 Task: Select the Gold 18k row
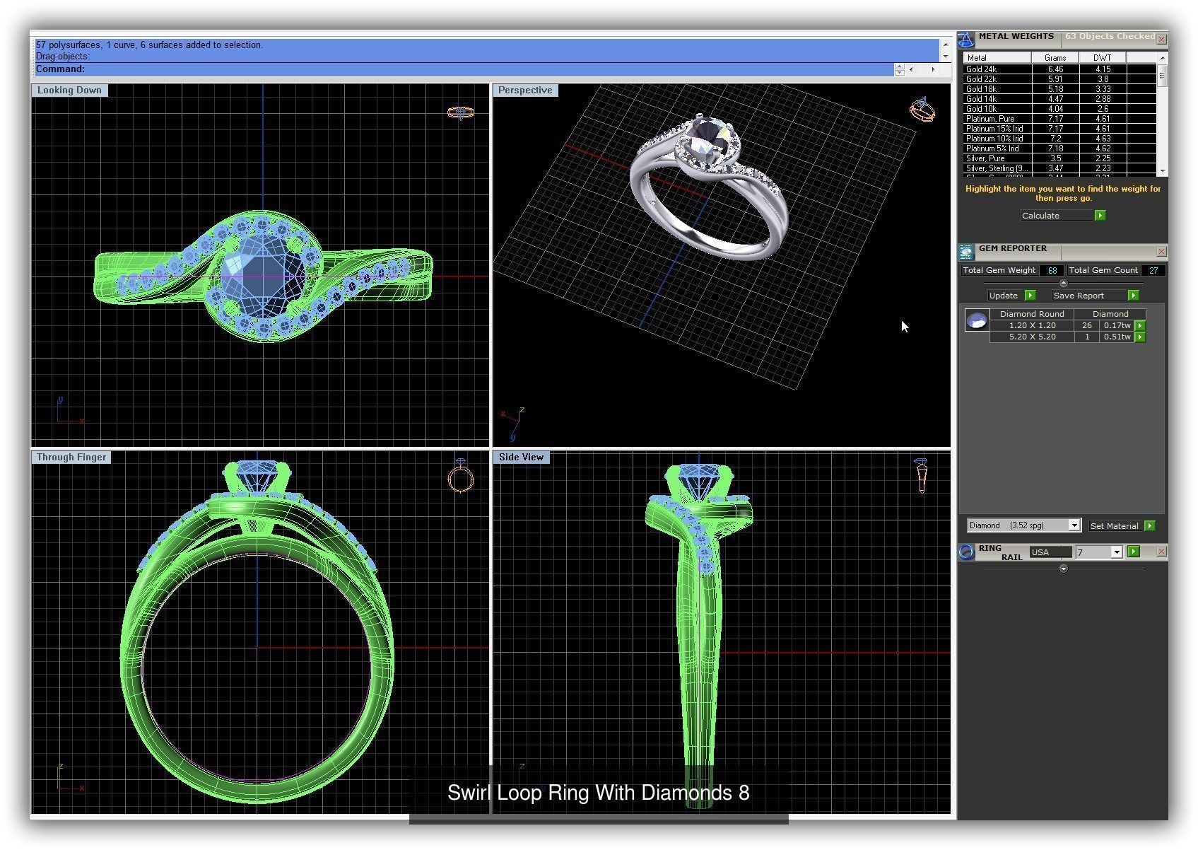1059,89
